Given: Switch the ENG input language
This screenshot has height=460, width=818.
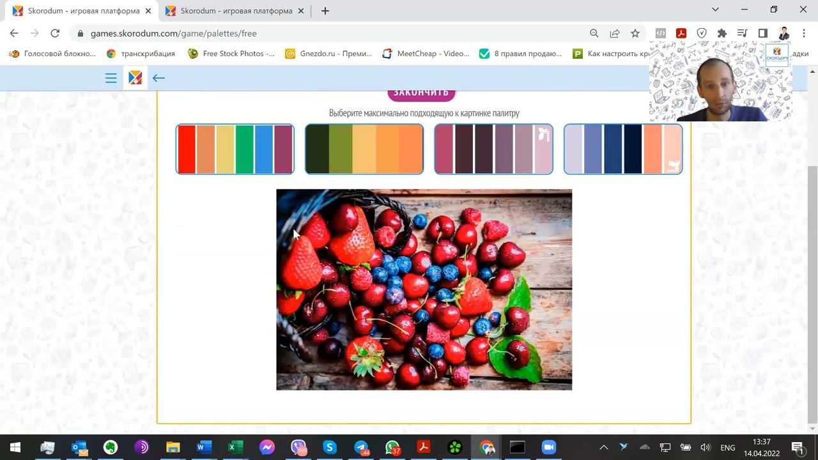Looking at the screenshot, I should 727,447.
